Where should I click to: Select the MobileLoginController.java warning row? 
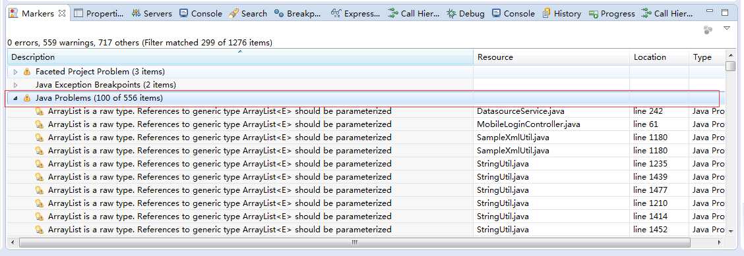[365, 124]
